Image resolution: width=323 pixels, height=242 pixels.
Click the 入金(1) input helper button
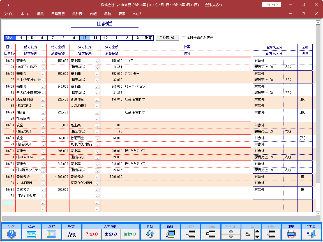point(92,234)
